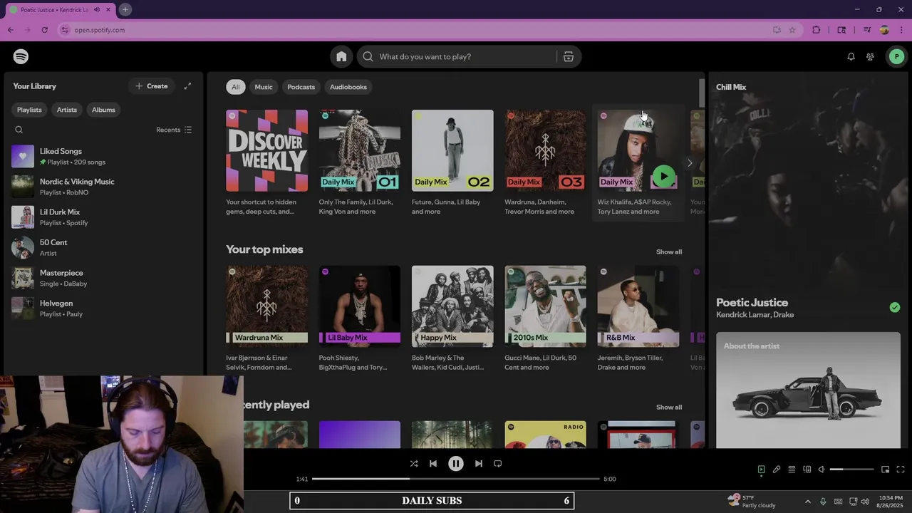Toggle the Now Playing view icon
Viewport: 912px width, 513px height.
tap(761, 470)
